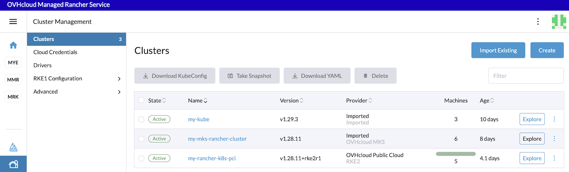The width and height of the screenshot is (569, 172).
Task: Click the Cluster Management header title
Action: (x=62, y=22)
